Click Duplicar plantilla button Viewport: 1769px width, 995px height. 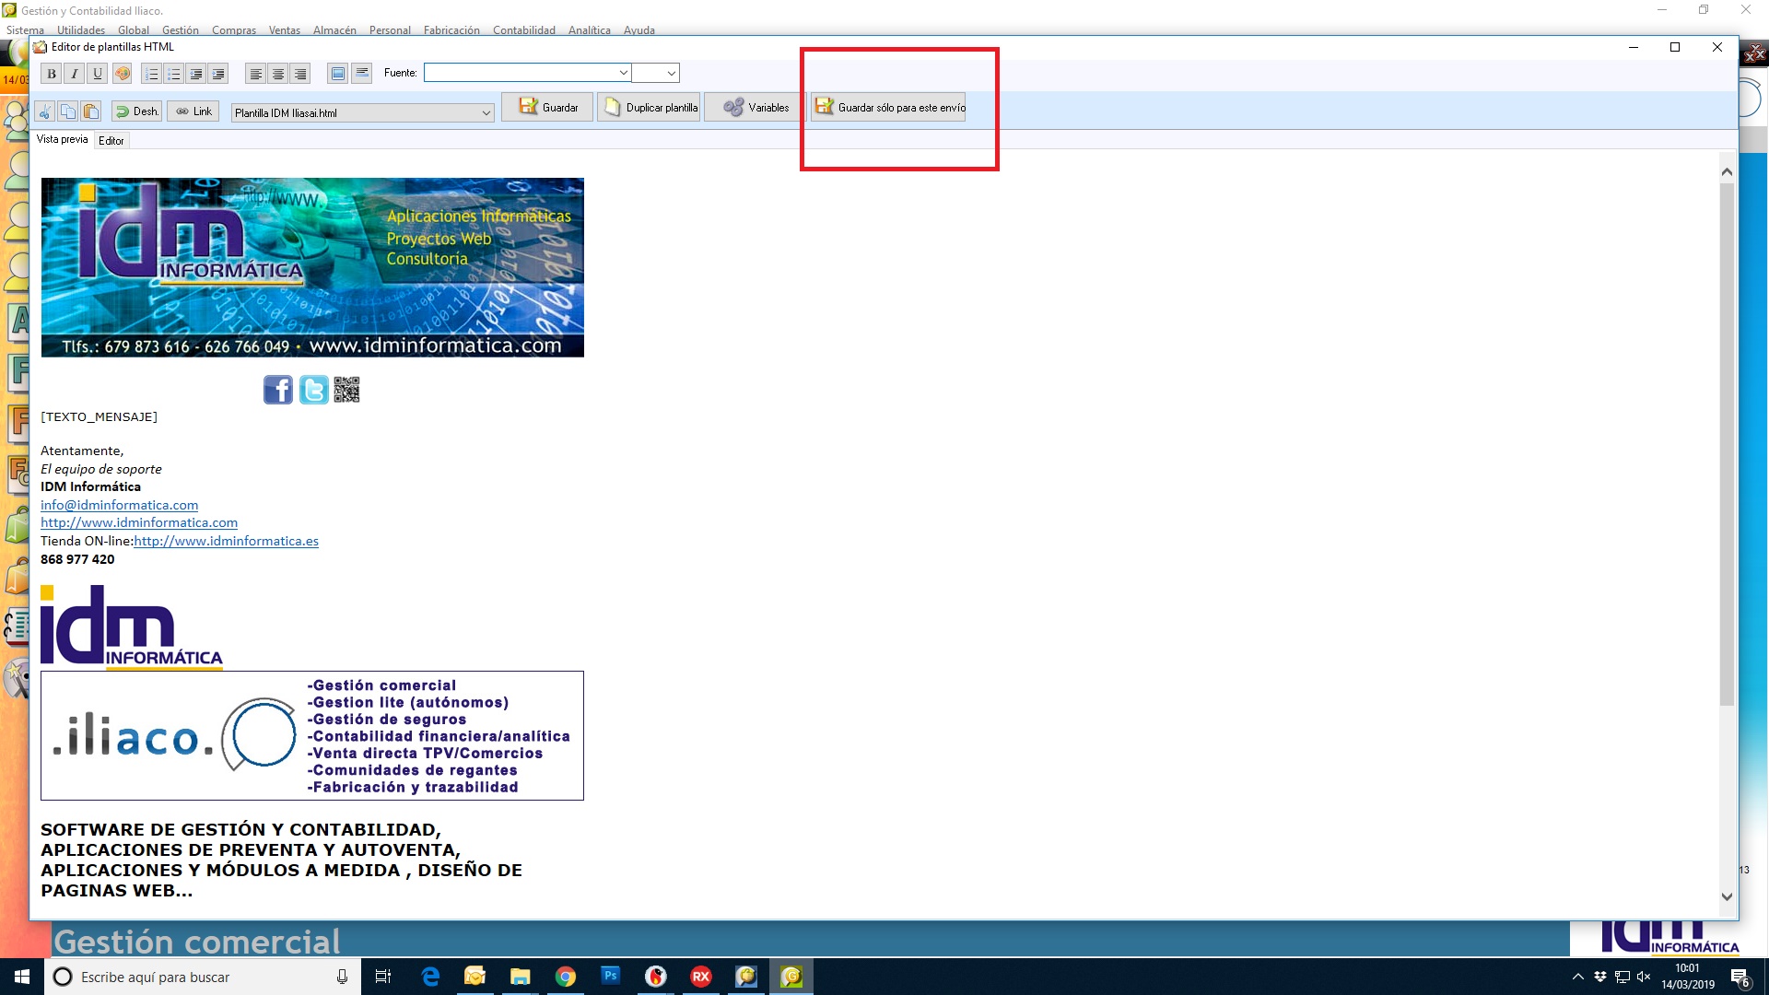(x=650, y=108)
